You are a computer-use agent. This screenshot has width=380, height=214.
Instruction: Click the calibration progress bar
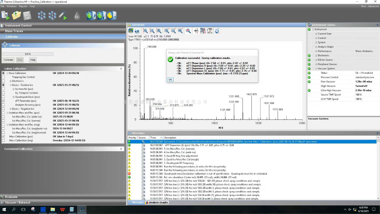coord(28,54)
